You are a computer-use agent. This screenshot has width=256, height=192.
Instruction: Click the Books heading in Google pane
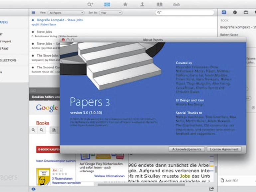click(43, 123)
